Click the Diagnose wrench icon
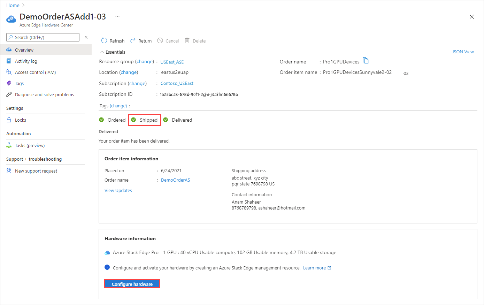This screenshot has width=484, height=305. [x=9, y=94]
